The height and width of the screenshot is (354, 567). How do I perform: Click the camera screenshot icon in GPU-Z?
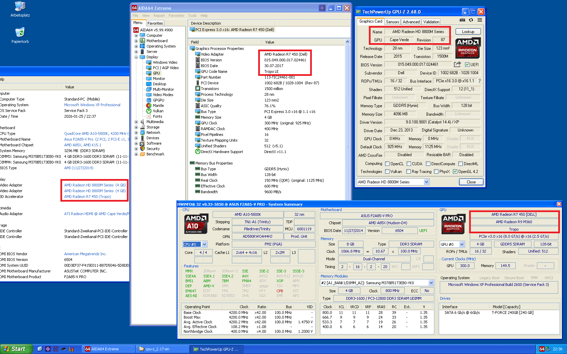coord(462,20)
